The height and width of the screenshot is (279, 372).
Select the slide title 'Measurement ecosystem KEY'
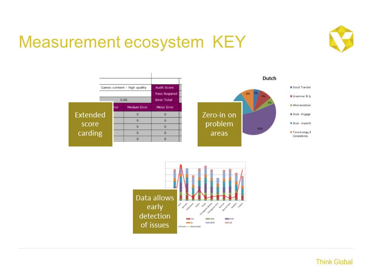click(x=132, y=42)
